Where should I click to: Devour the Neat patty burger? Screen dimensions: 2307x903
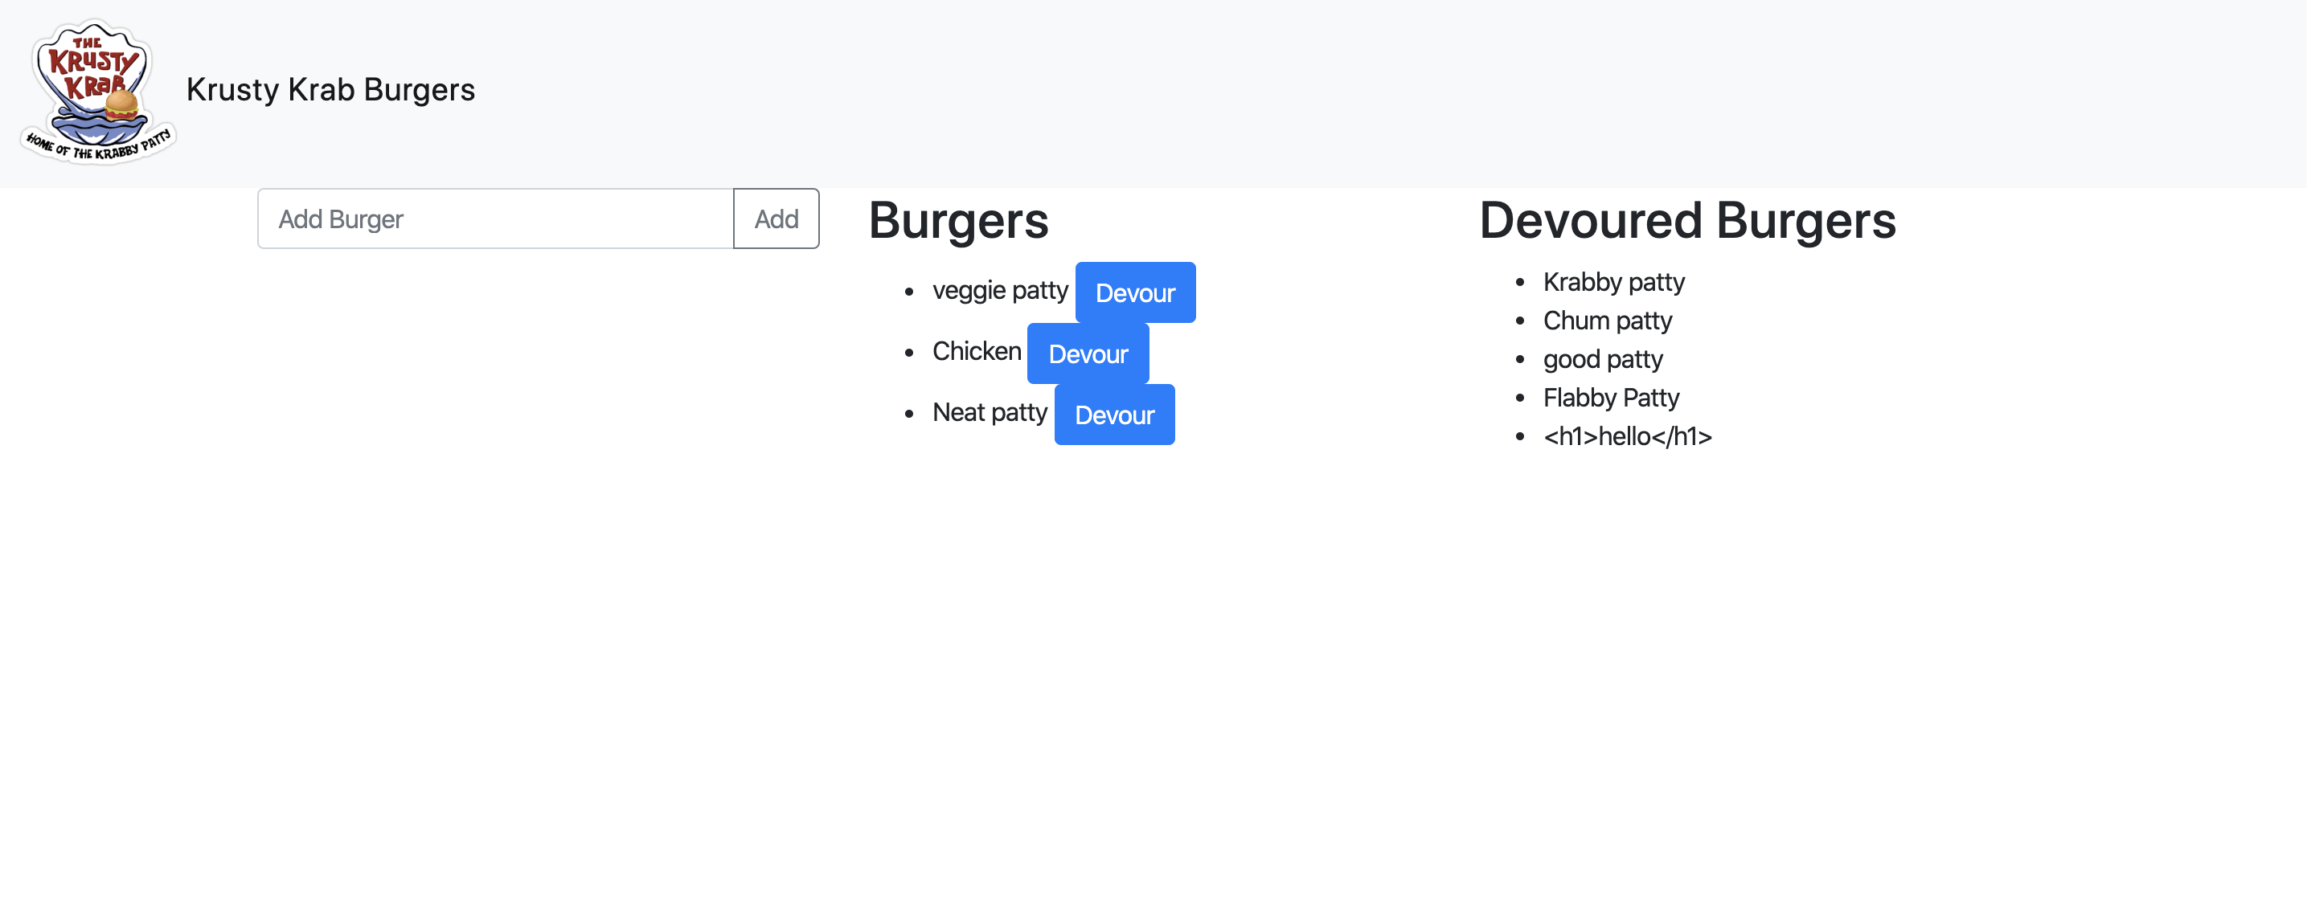point(1114,415)
